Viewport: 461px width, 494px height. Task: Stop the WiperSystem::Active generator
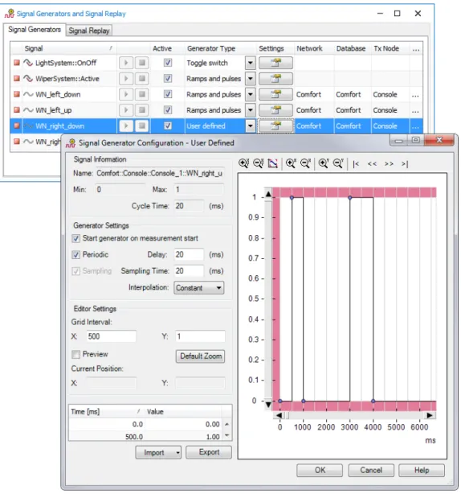click(x=142, y=79)
